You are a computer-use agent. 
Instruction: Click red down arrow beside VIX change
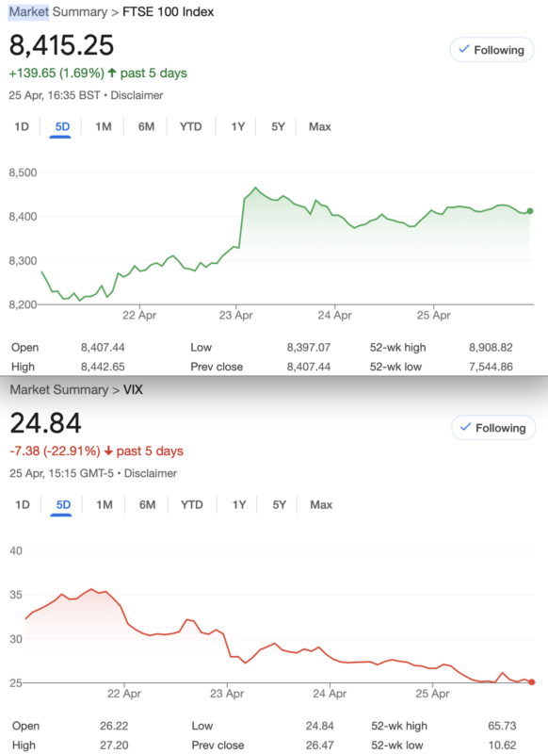coord(108,451)
